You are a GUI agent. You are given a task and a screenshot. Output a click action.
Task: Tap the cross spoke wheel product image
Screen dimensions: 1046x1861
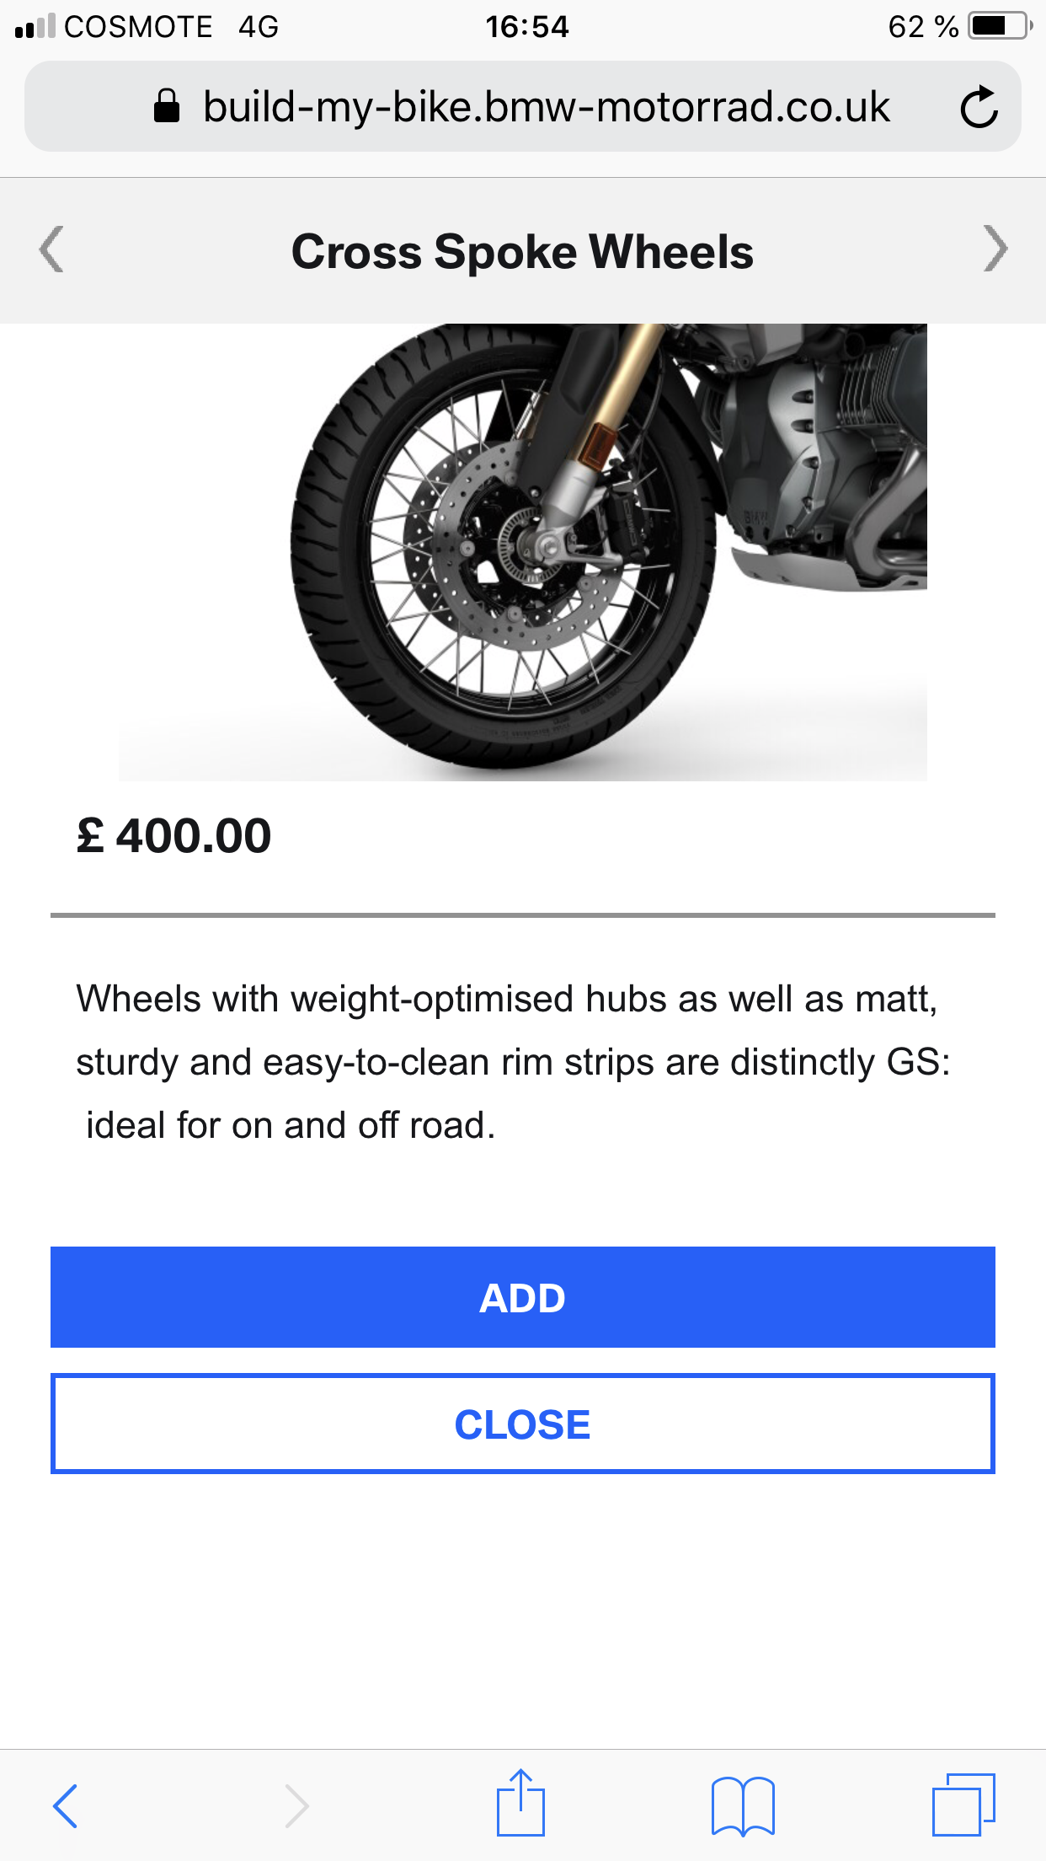[522, 552]
